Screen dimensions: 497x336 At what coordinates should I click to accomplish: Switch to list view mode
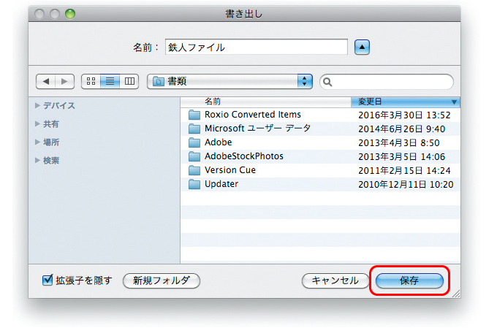[x=110, y=81]
